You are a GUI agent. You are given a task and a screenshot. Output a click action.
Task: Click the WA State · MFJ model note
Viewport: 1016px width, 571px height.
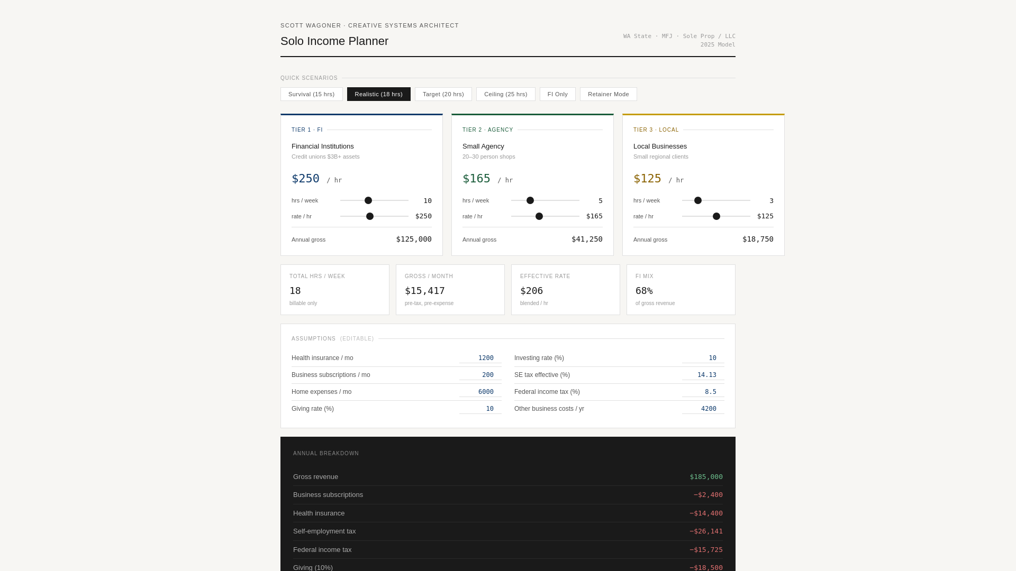click(x=679, y=41)
